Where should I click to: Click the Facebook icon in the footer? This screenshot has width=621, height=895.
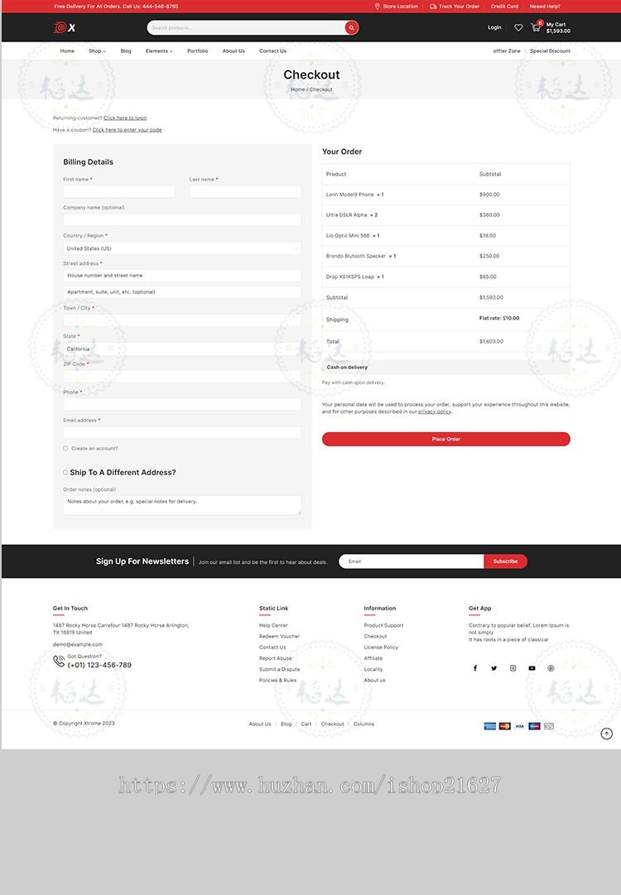[x=475, y=668]
